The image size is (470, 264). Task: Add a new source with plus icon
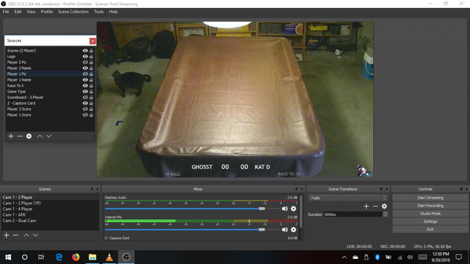(x=11, y=136)
